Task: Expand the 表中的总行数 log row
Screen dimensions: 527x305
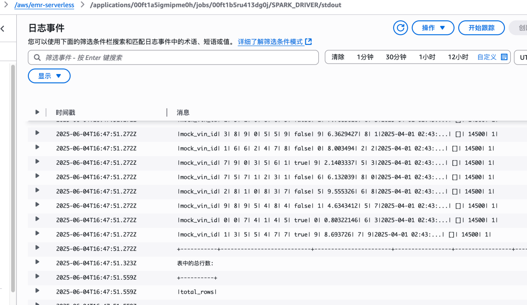Action: 37,262
